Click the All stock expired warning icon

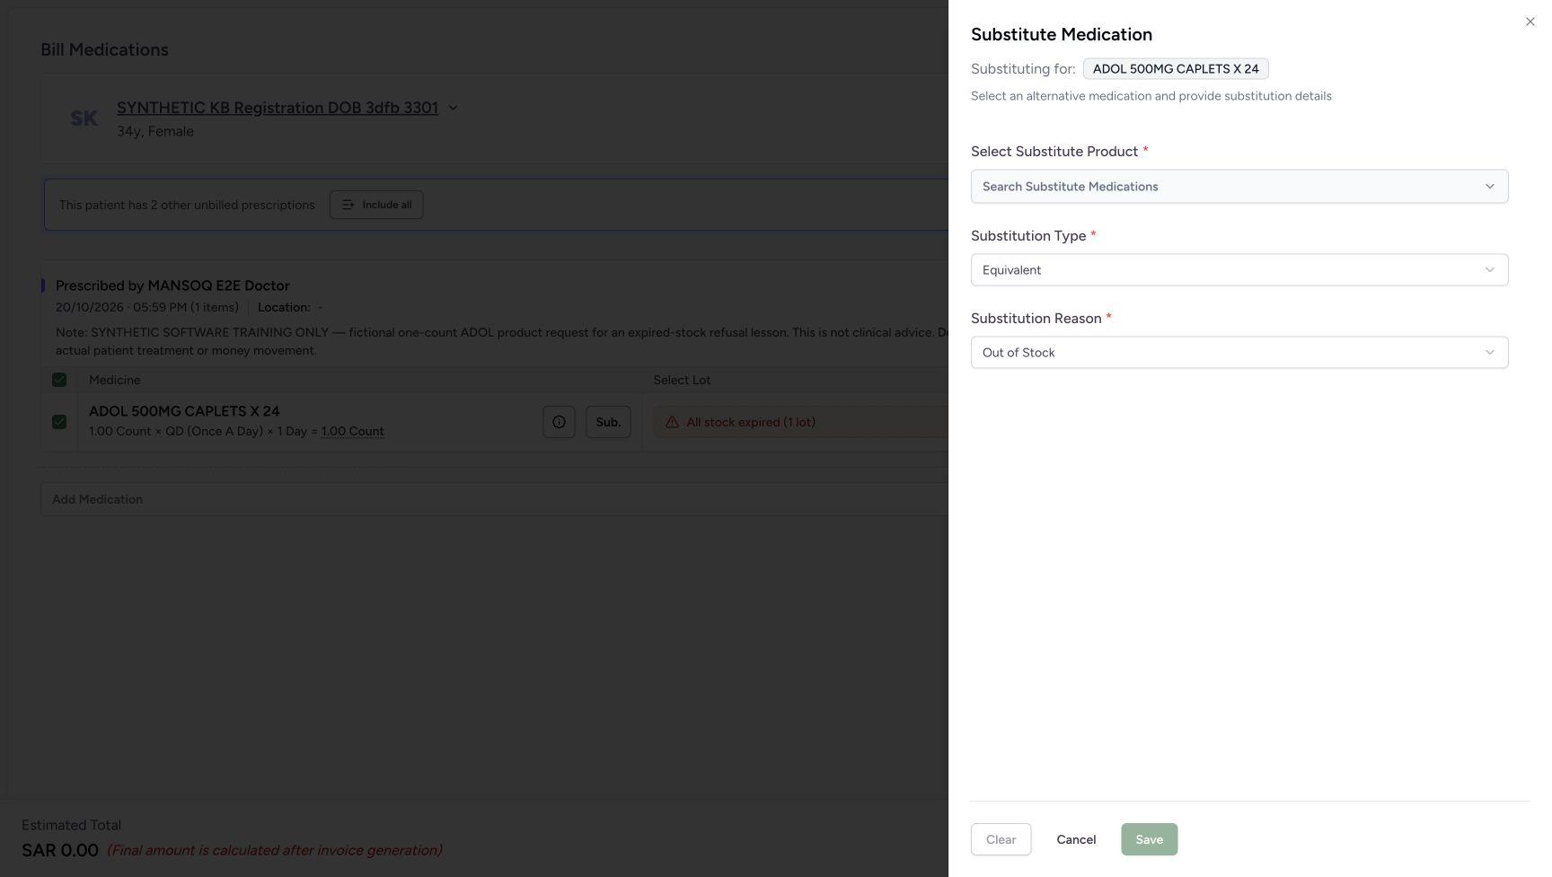click(672, 422)
